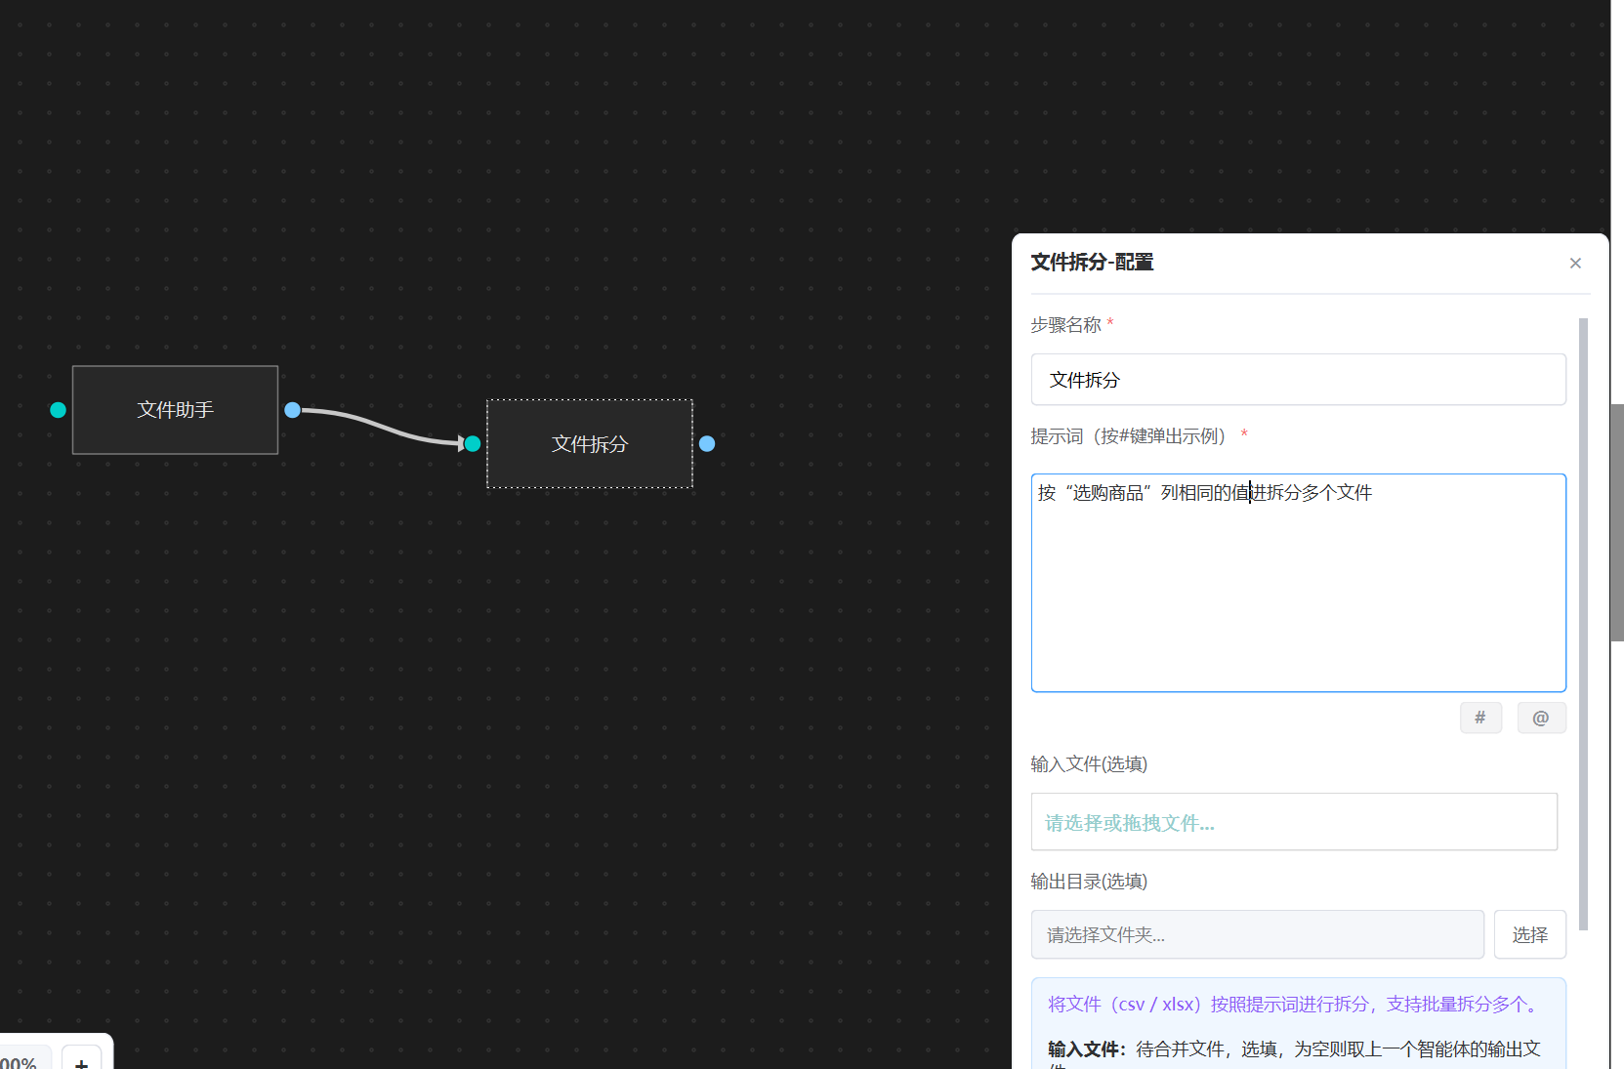Image resolution: width=1624 pixels, height=1069 pixels.
Task: Click the @ mention button
Action: 1541,718
